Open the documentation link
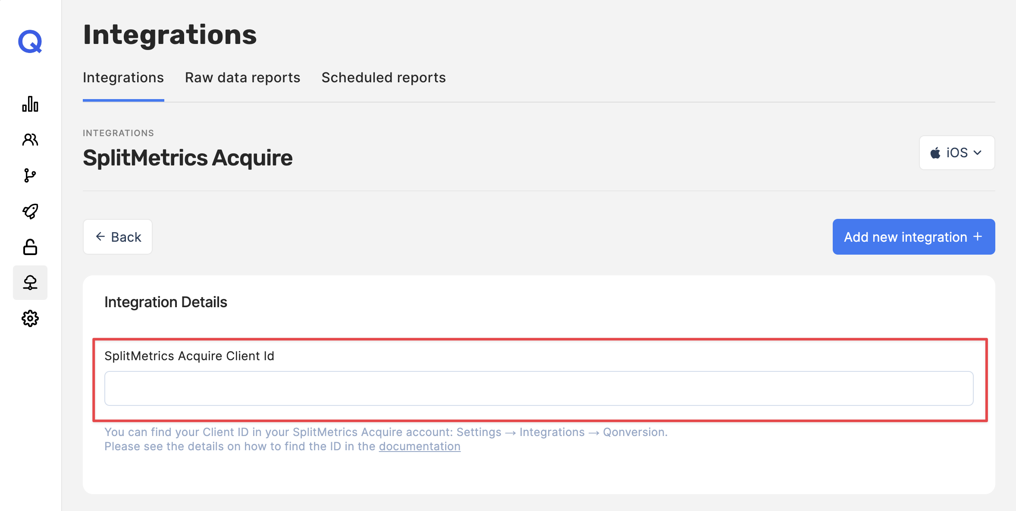Viewport: 1016px width, 511px height. click(x=419, y=446)
